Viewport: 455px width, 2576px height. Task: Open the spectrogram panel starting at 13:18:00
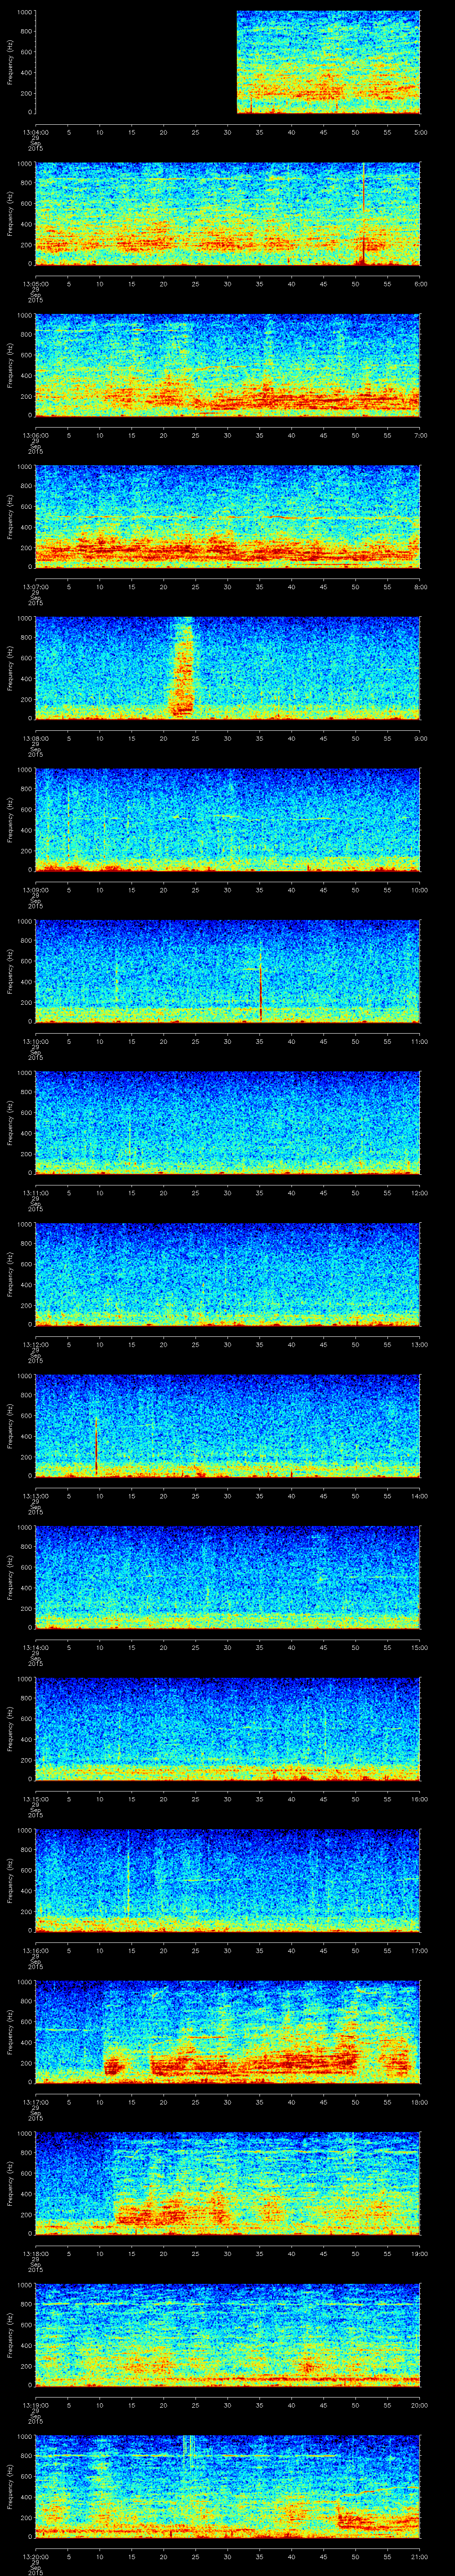[227, 2183]
